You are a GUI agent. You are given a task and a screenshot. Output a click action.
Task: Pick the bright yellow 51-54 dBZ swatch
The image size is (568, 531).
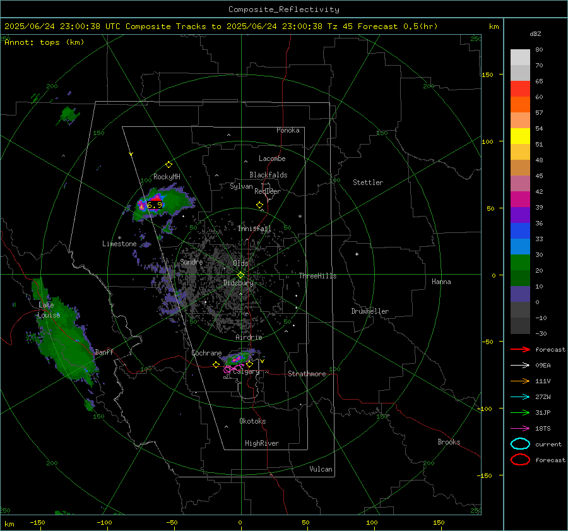click(x=520, y=136)
